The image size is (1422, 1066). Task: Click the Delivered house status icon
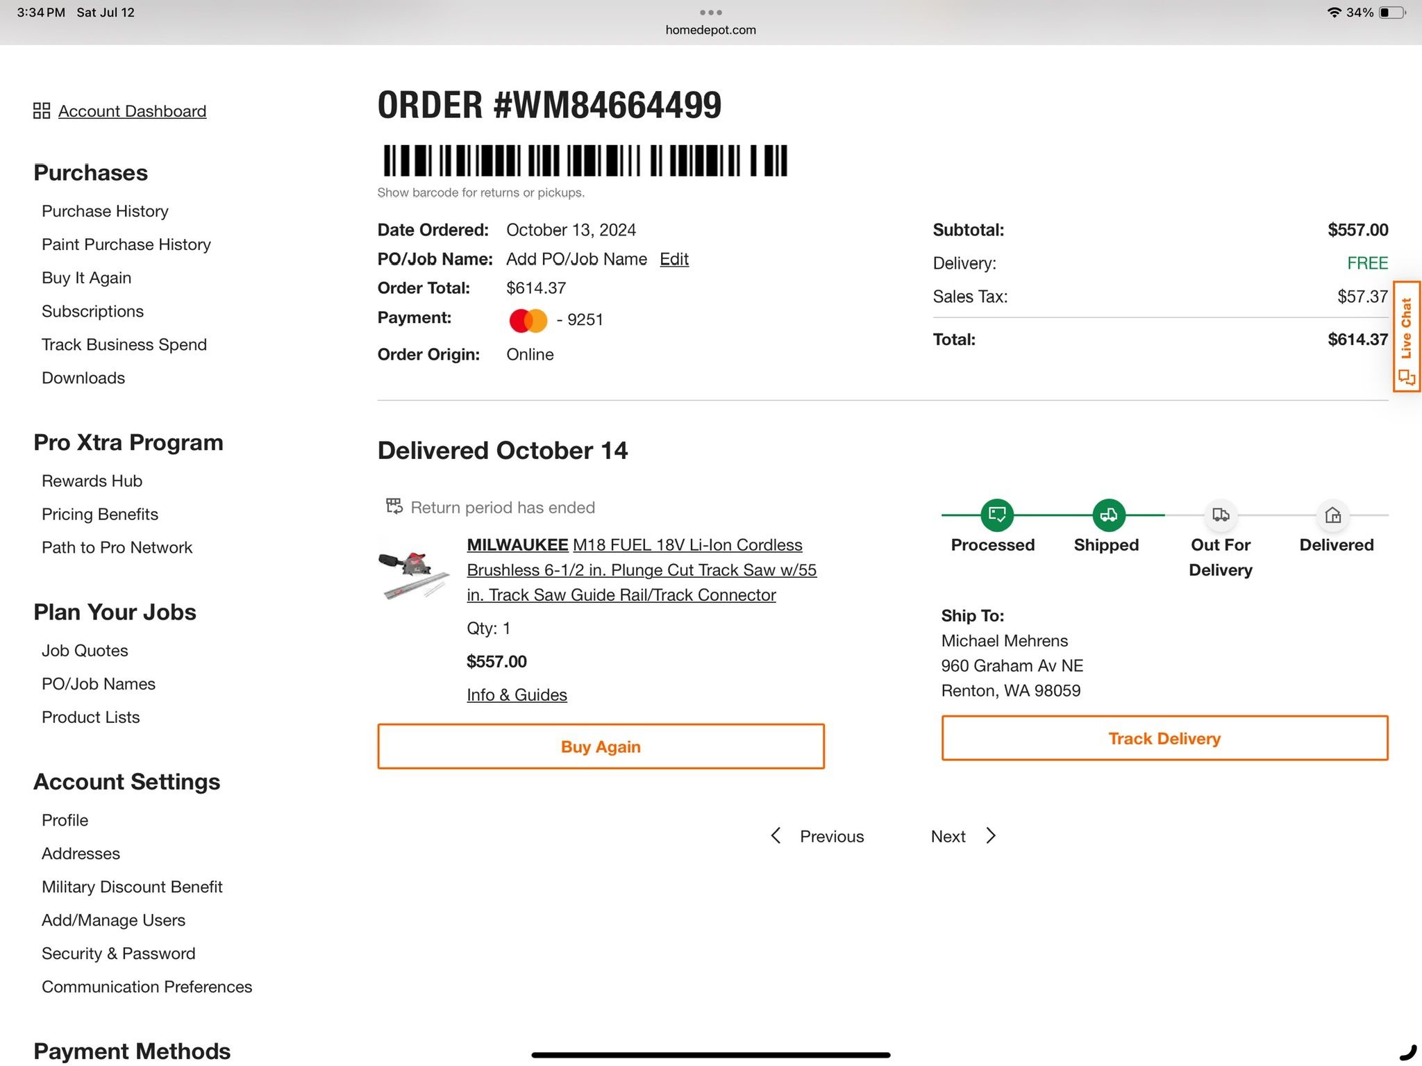click(x=1332, y=515)
